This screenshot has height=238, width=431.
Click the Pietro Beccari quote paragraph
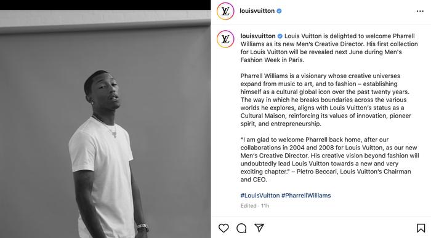click(x=329, y=159)
